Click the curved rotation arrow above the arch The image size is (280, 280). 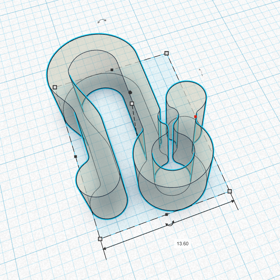[x=102, y=21]
